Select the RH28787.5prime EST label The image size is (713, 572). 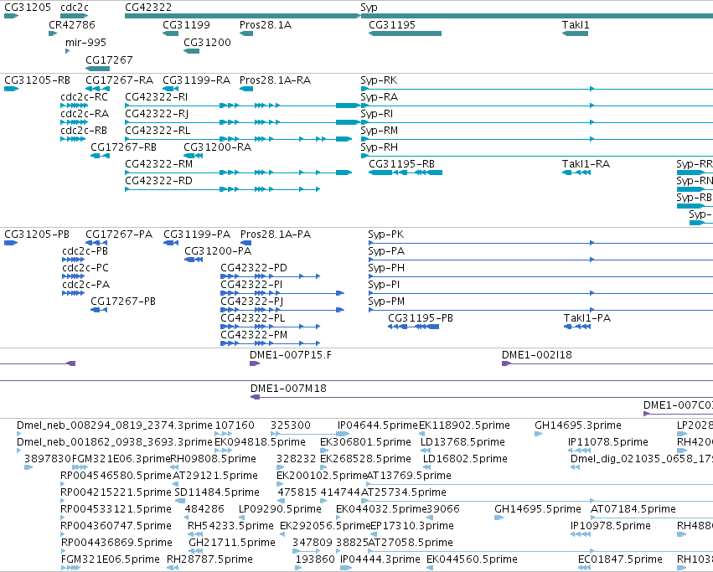[x=209, y=559]
